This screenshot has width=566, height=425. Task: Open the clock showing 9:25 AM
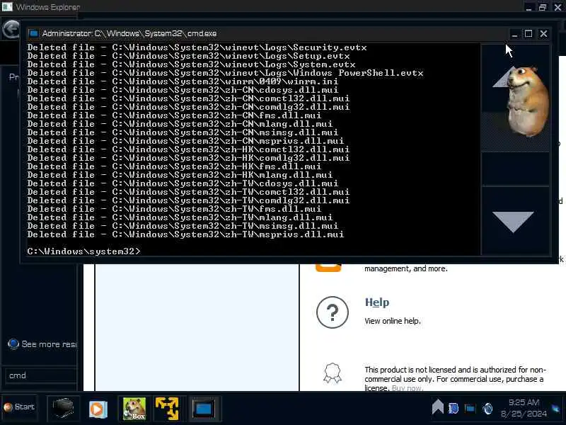click(524, 408)
